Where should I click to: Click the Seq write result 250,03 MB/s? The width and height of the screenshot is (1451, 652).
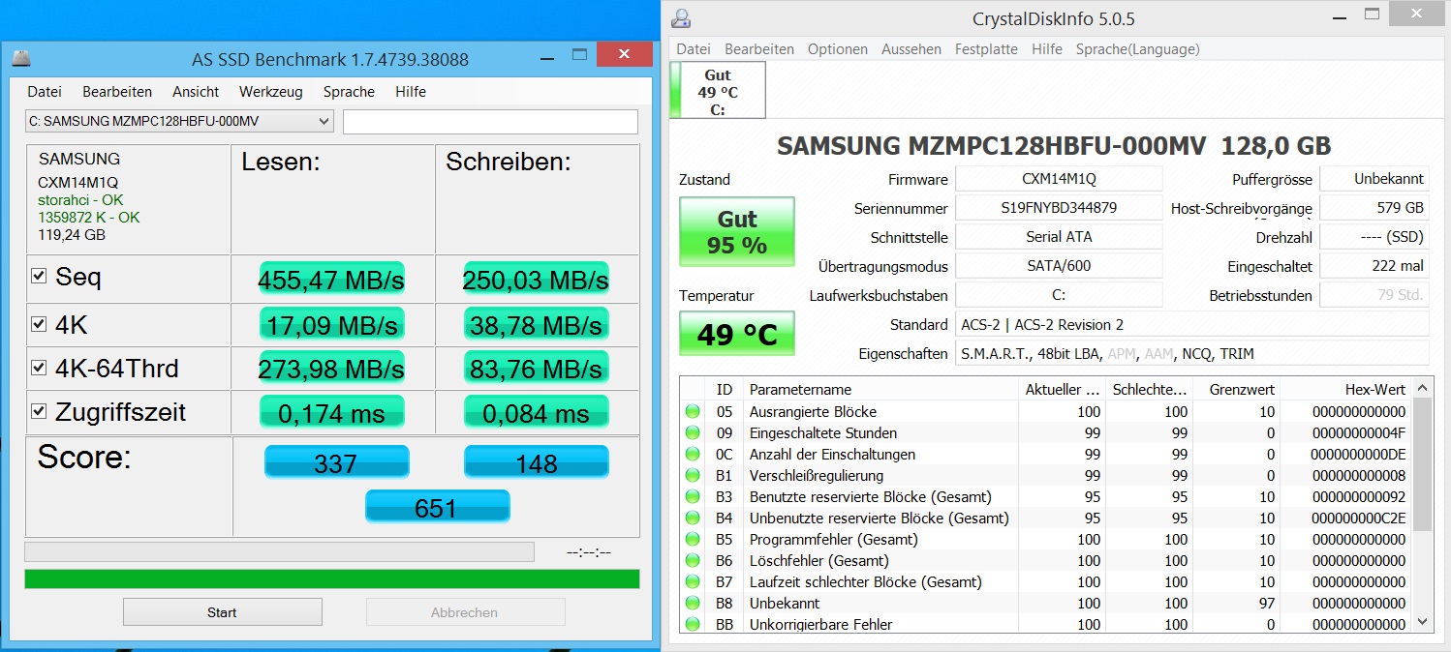pos(537,280)
